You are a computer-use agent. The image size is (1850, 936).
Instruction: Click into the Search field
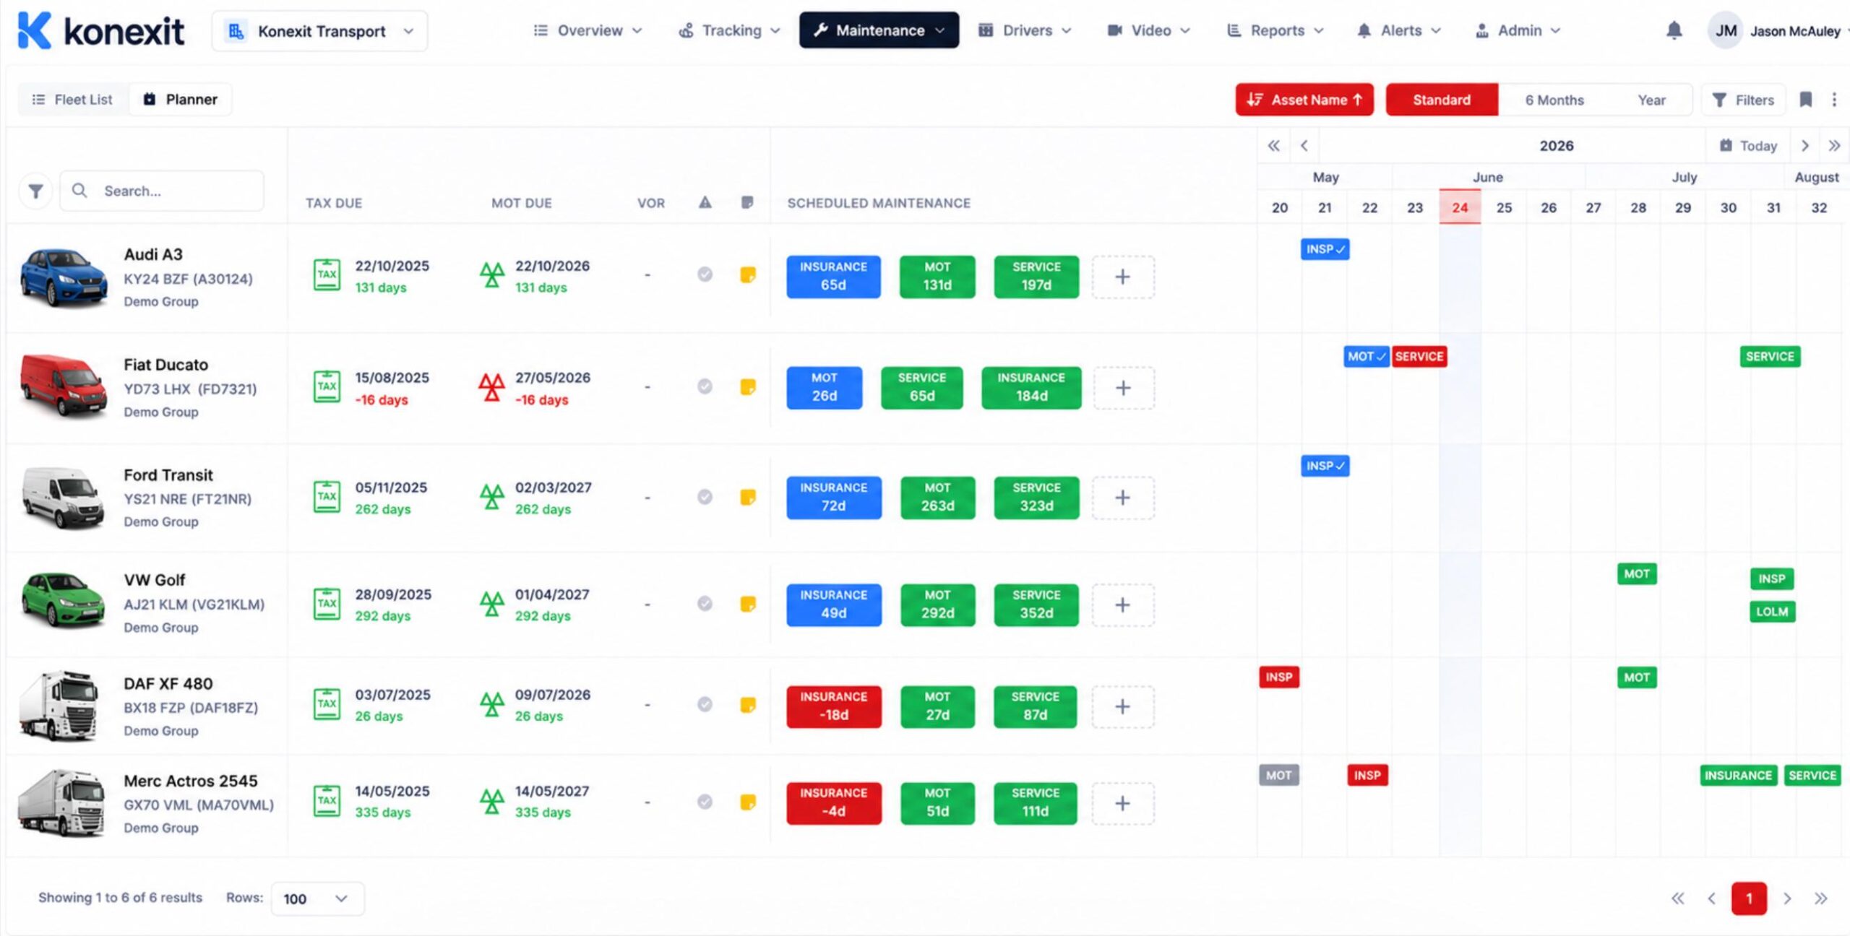tap(162, 191)
